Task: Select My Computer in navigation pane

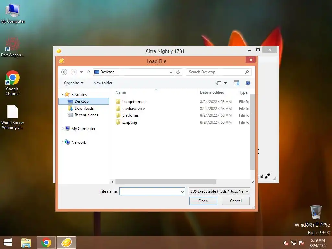Action: (x=83, y=128)
